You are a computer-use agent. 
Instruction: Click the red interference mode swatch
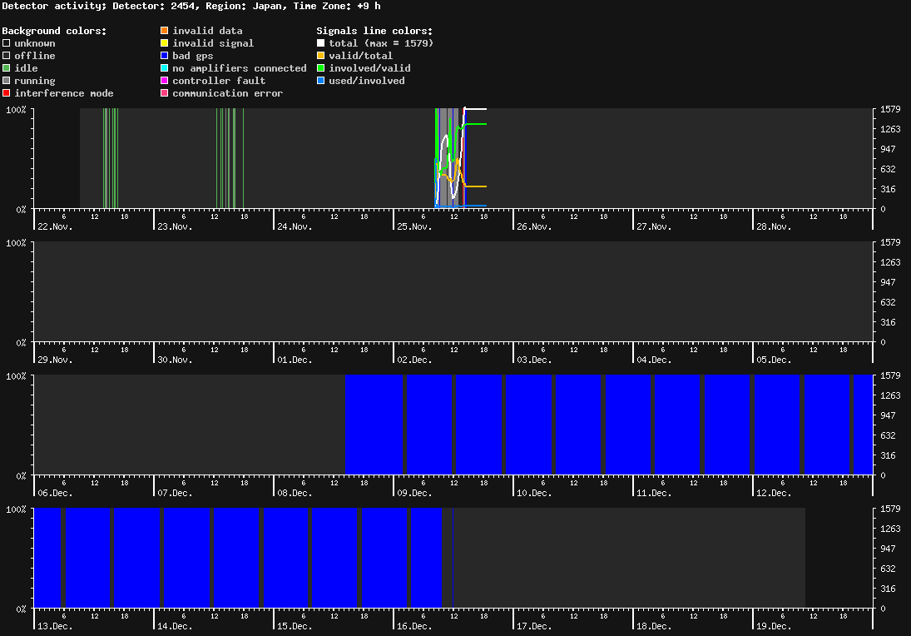[7, 93]
